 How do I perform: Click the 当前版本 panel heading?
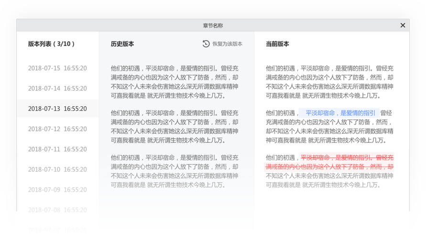(277, 44)
